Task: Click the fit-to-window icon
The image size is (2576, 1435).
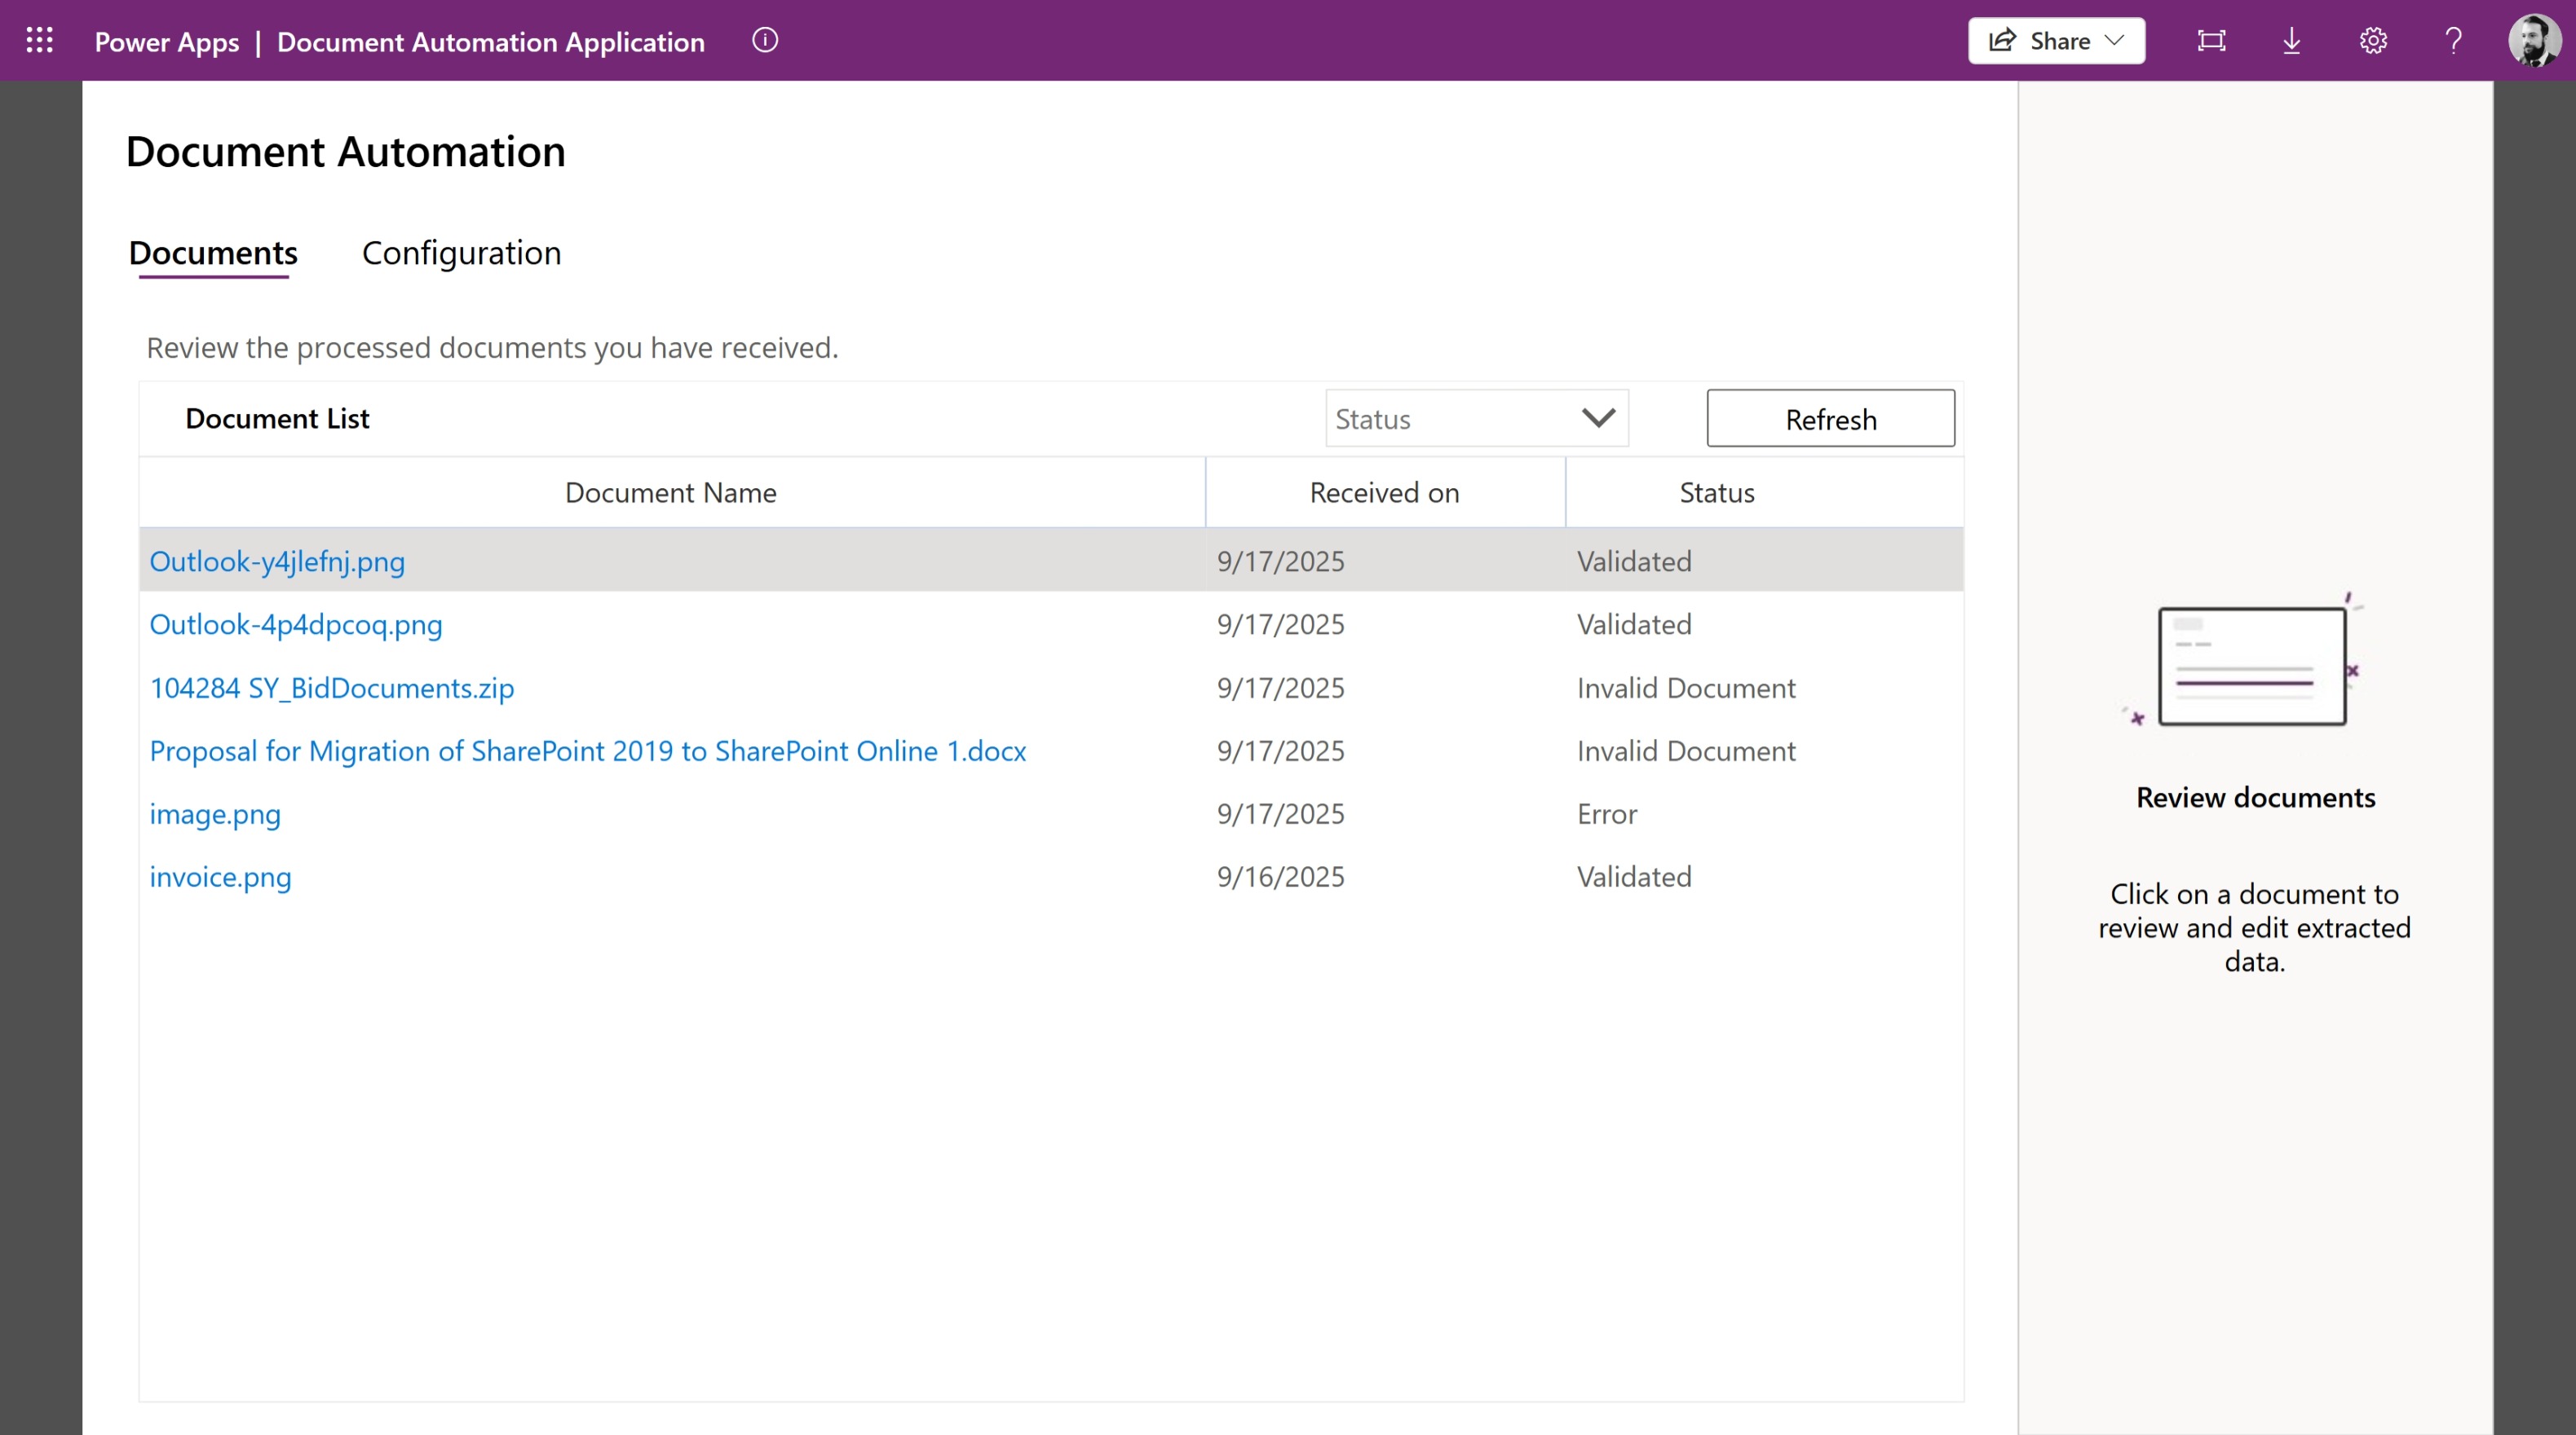Action: tap(2212, 41)
